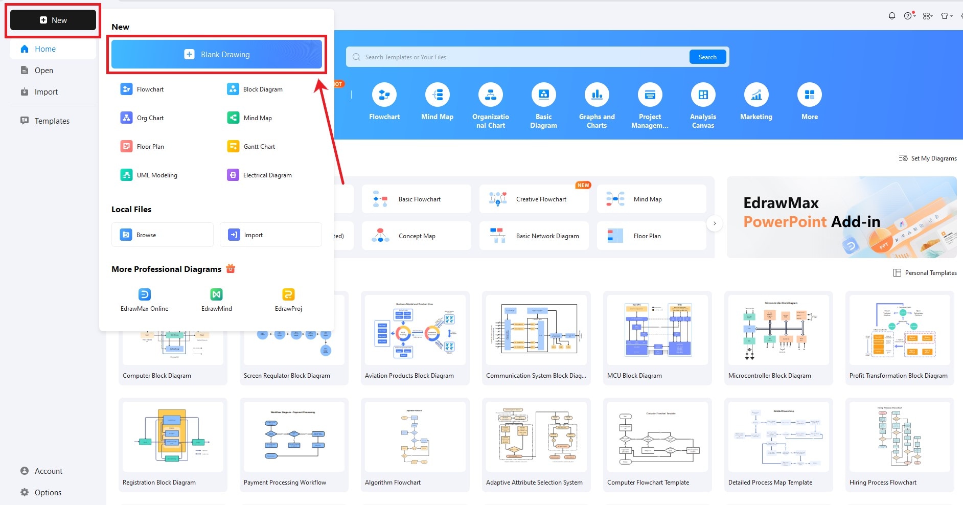Choose Electrical Diagram type

coord(259,175)
